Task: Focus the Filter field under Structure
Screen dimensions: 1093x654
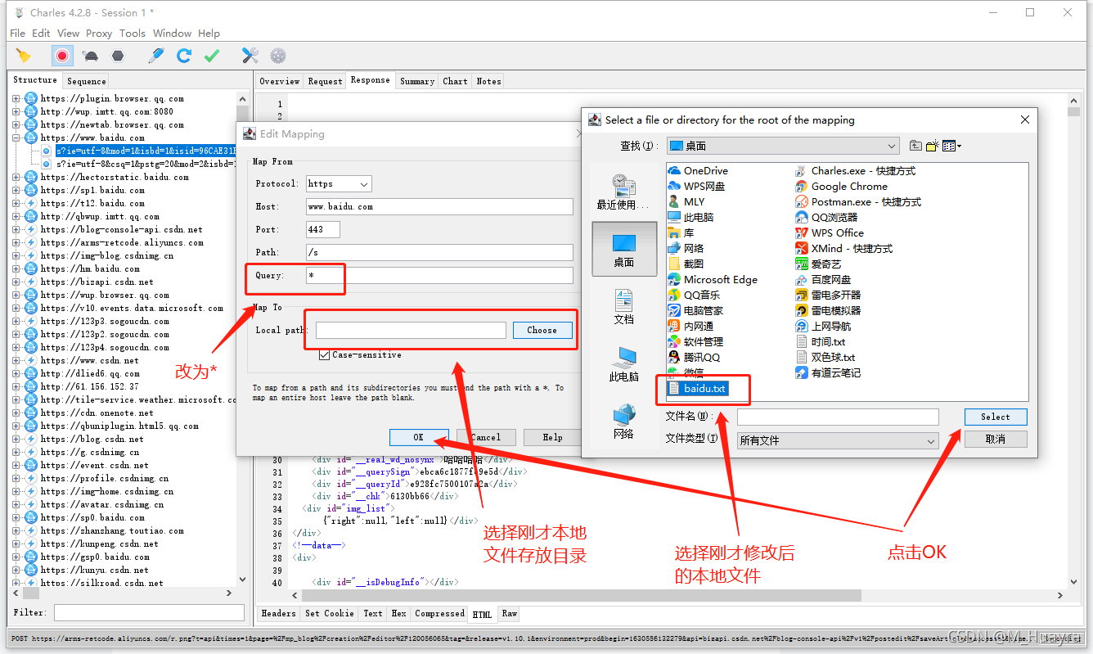Action: (150, 612)
